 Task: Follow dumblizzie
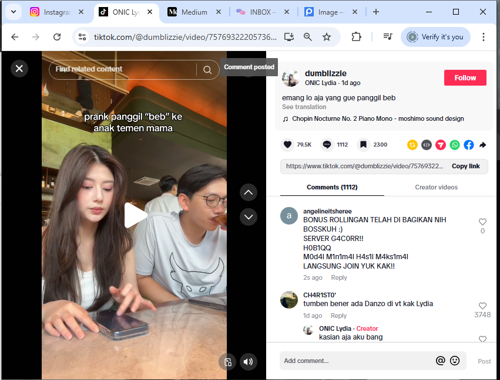tap(465, 77)
